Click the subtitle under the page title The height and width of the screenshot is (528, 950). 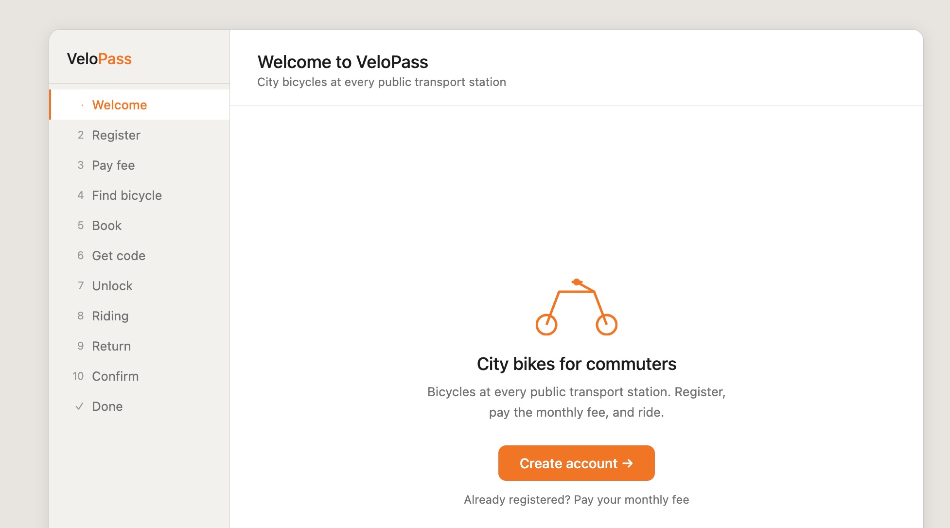click(382, 82)
